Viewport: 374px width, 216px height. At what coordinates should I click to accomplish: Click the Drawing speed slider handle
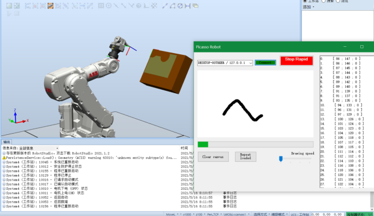281,159
